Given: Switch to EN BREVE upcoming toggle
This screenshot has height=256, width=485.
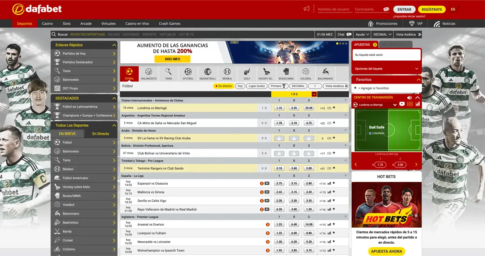Looking at the screenshot, I should 67,134.
